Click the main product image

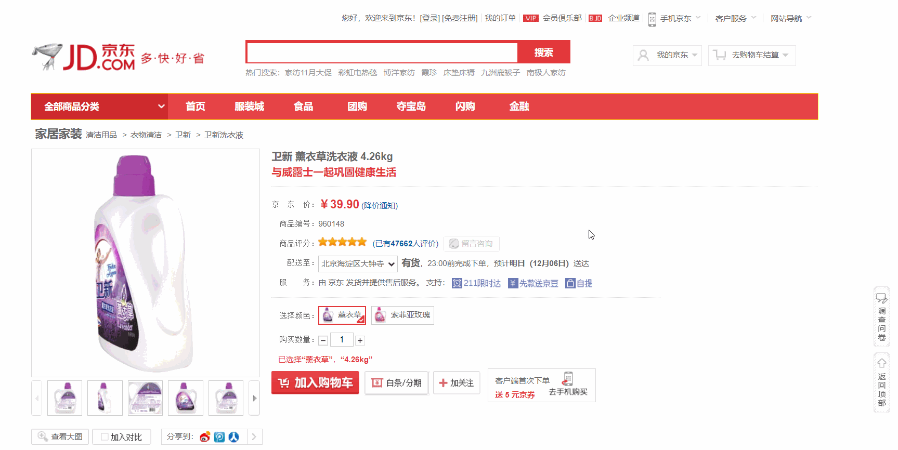point(146,263)
